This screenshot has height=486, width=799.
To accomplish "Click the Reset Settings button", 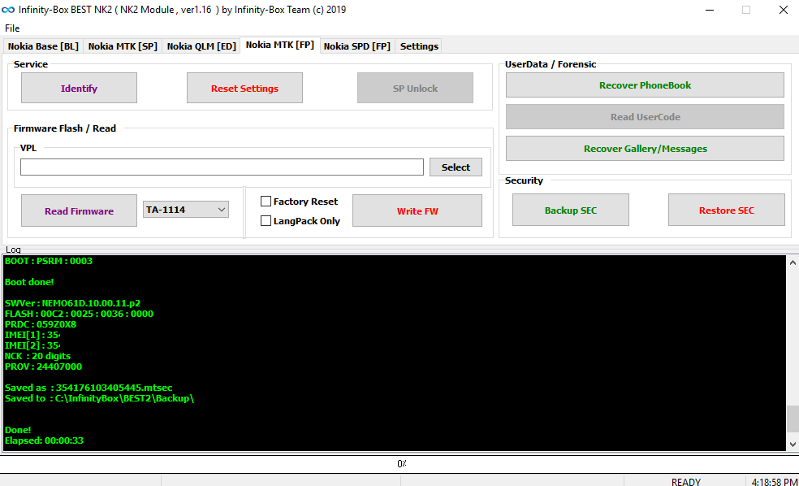I will click(x=244, y=88).
